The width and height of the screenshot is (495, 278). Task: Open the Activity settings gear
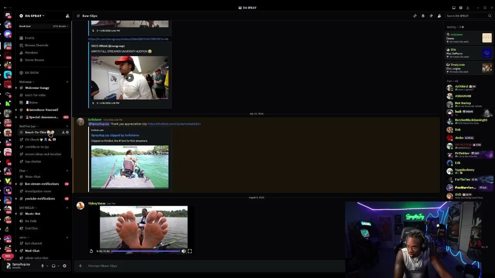coord(463,27)
